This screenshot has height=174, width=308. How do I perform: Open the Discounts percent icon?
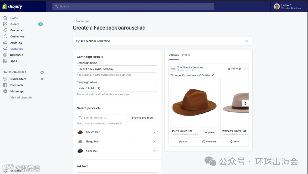[5, 55]
